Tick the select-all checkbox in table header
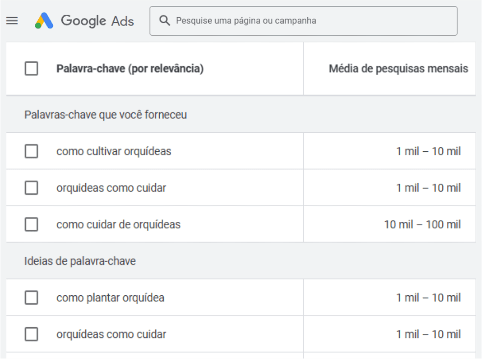 31,69
